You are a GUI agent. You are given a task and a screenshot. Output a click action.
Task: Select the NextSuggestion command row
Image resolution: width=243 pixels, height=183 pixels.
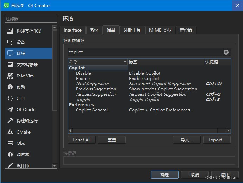point(149,84)
